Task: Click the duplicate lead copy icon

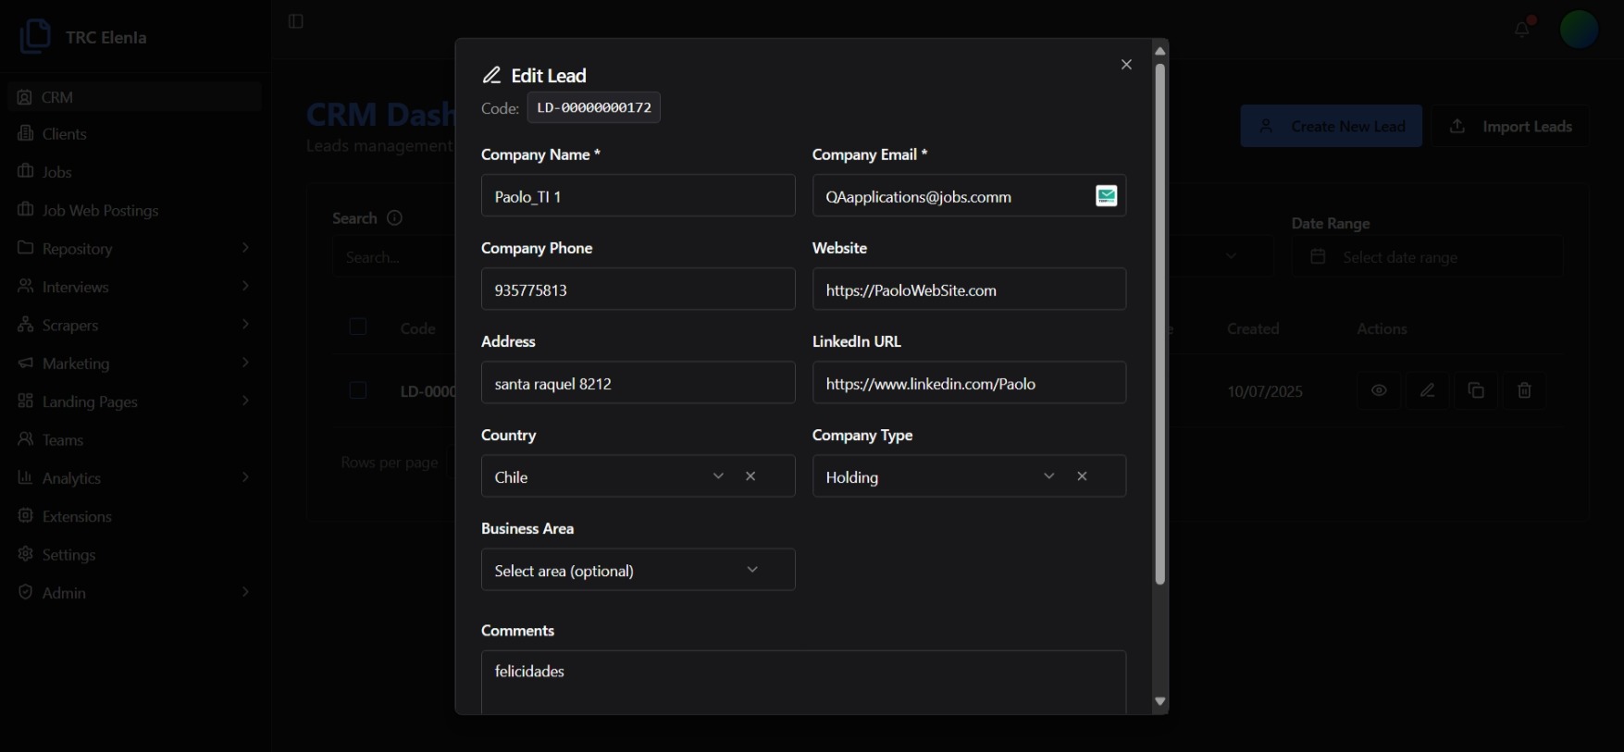Action: click(x=1476, y=390)
